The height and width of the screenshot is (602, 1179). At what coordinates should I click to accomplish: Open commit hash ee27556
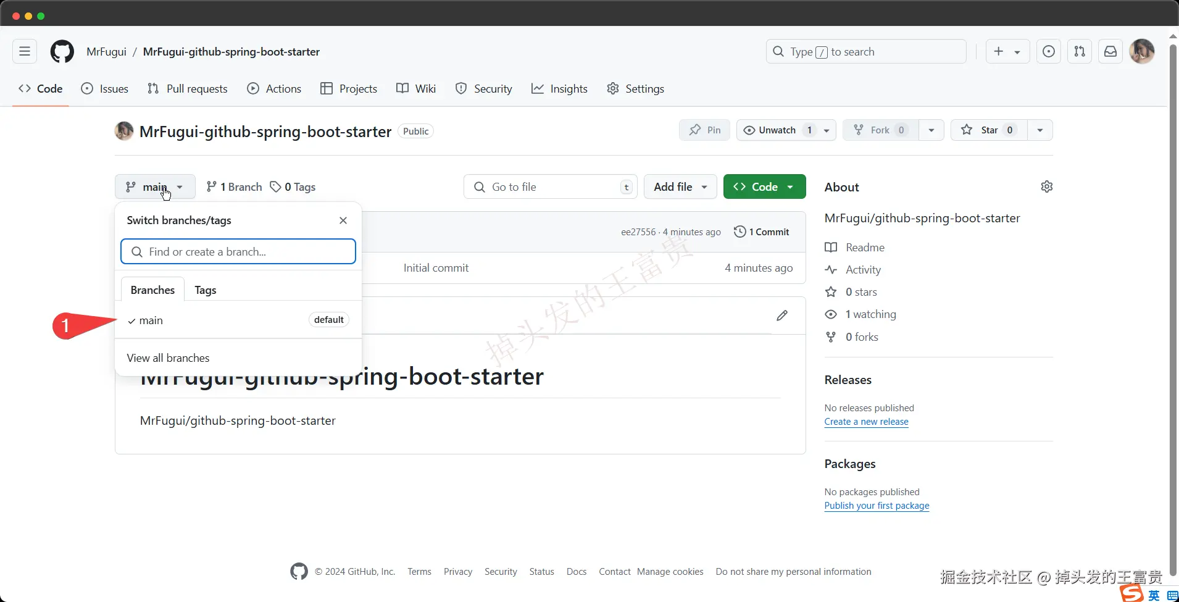(x=638, y=232)
